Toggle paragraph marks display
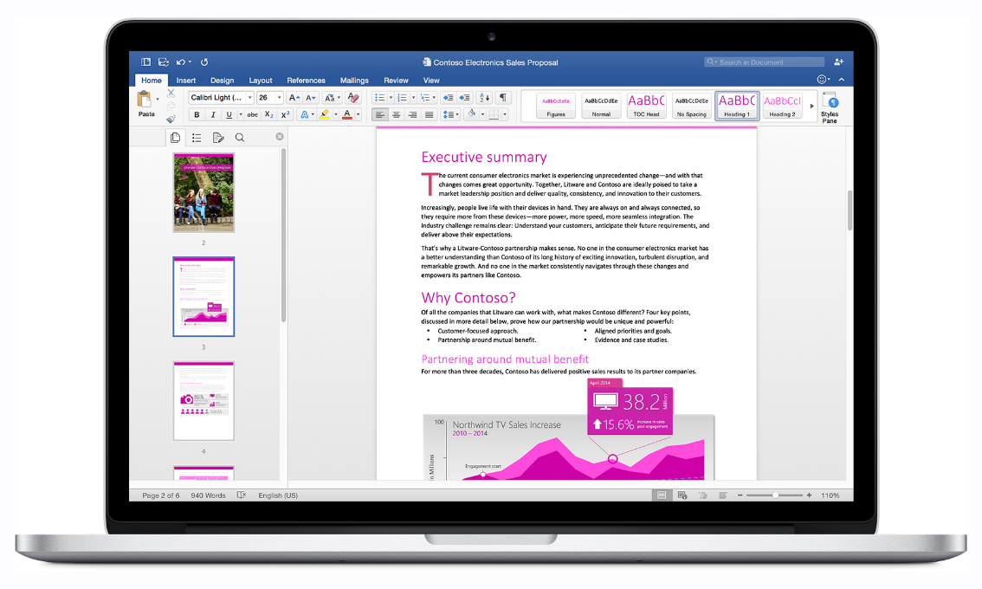 [503, 98]
